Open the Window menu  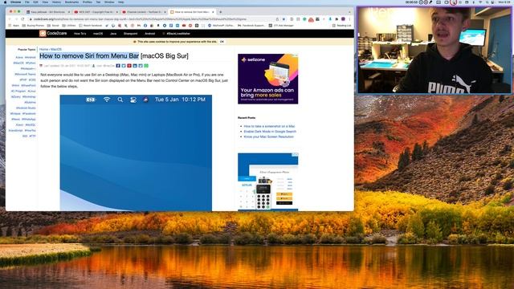point(109,2)
